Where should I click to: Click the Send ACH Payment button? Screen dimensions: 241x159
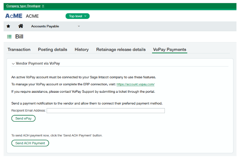(x=30, y=143)
